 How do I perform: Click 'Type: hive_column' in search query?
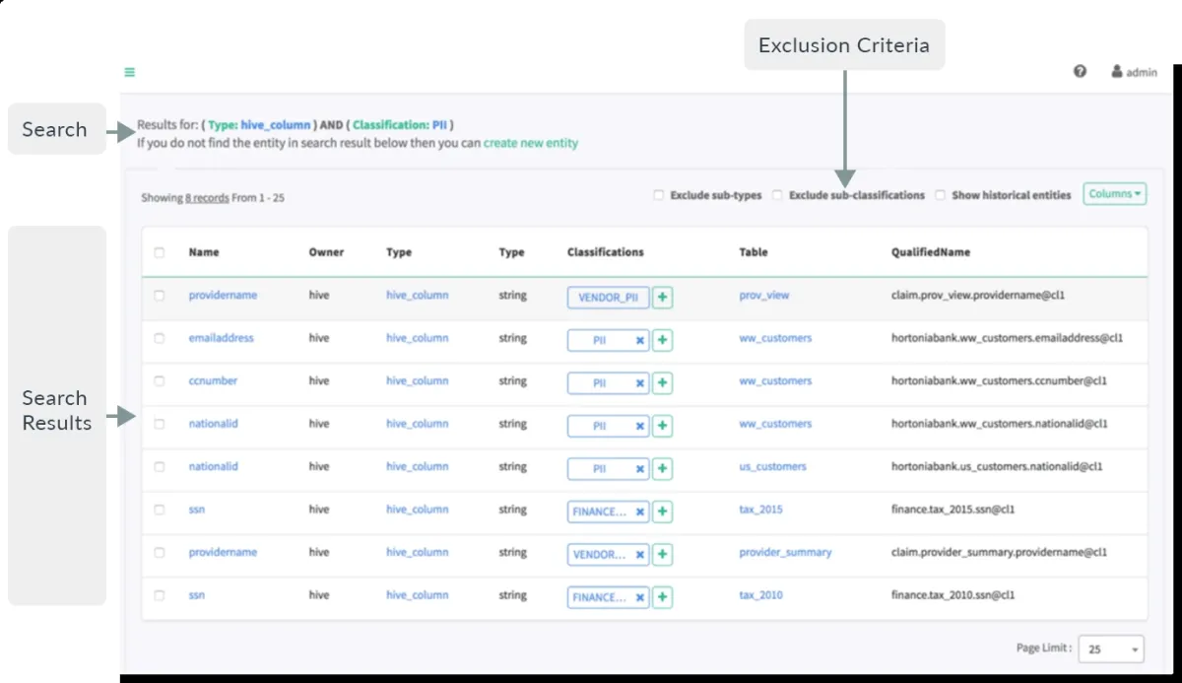point(259,125)
